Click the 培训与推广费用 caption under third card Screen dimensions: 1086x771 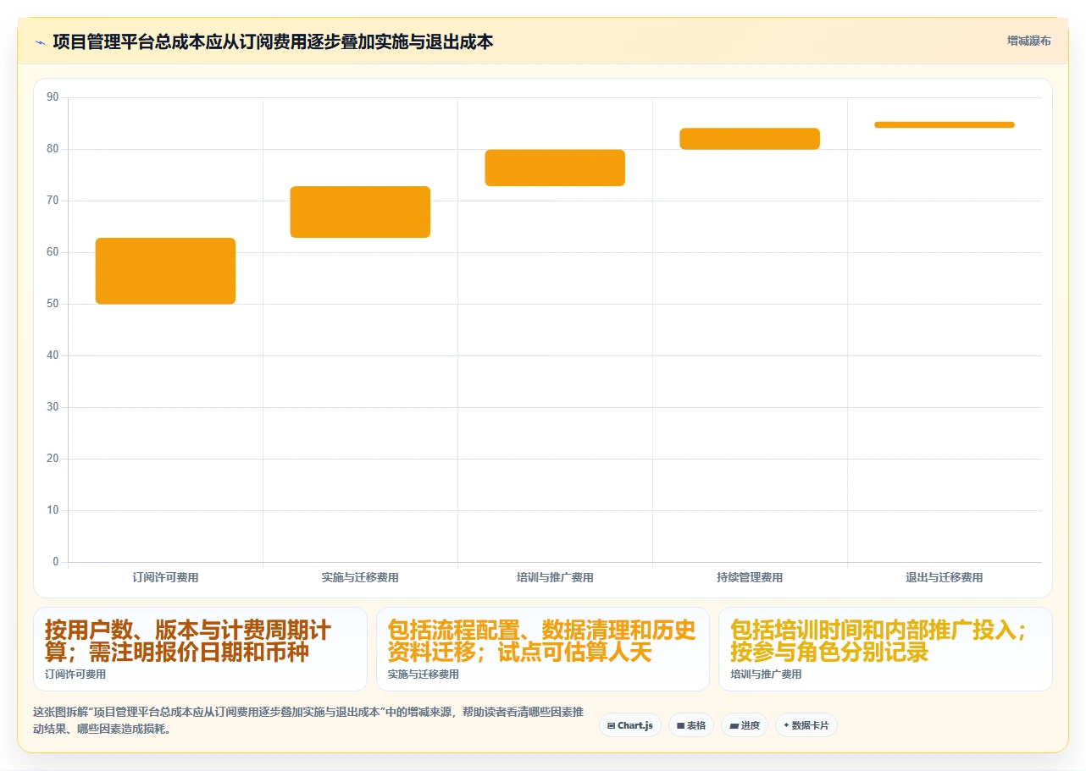pyautogui.click(x=766, y=675)
